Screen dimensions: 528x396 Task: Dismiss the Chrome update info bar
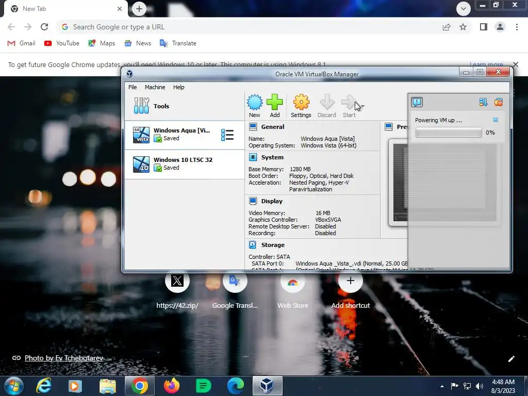click(x=515, y=64)
